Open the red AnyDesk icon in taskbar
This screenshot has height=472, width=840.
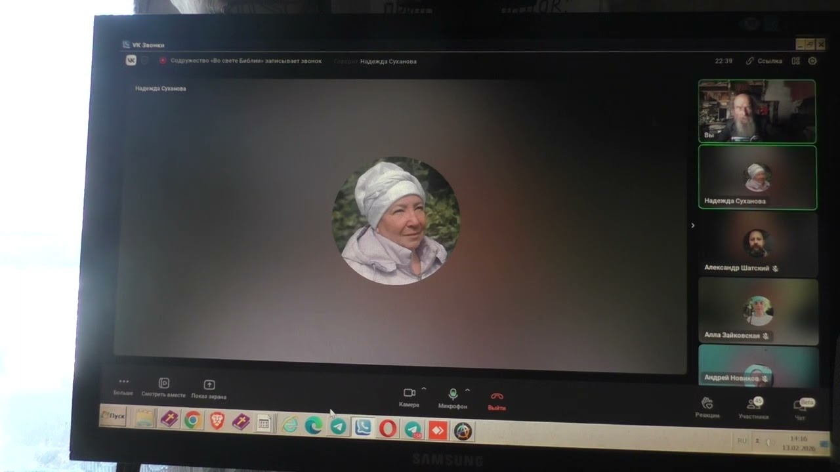point(438,431)
